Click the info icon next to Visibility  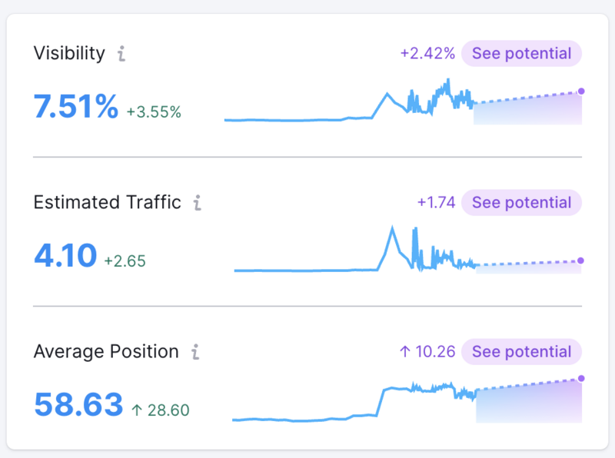tap(121, 54)
